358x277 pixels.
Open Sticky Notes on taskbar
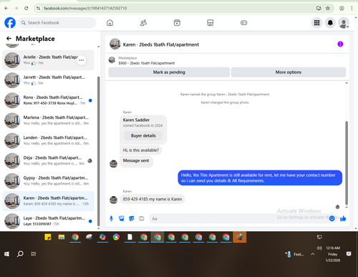[x=48, y=237]
